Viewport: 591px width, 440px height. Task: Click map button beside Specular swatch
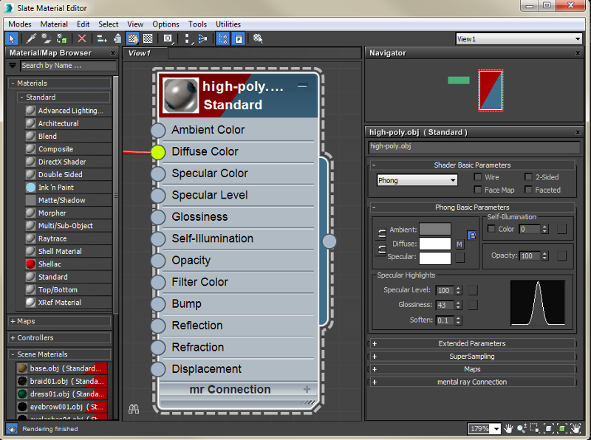pos(460,258)
